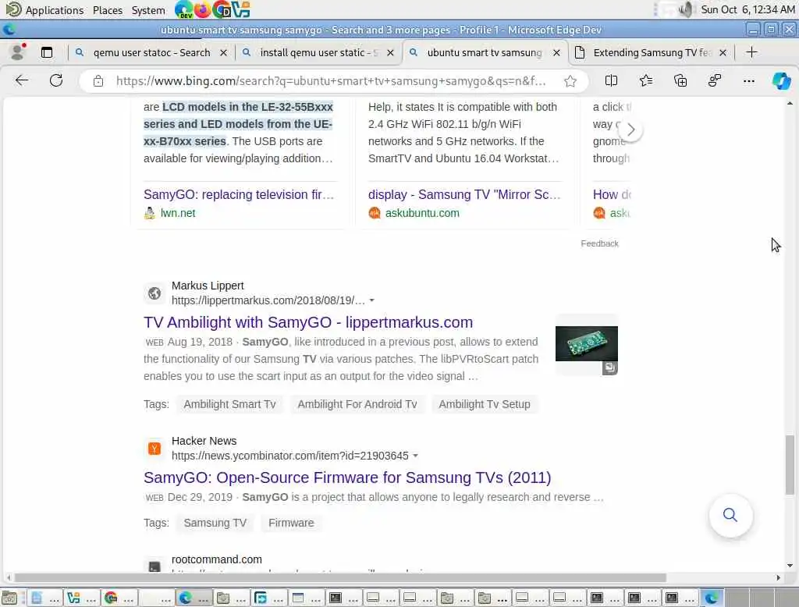Open SamyGO Open-Source Firmware Hacker News link

[x=347, y=477]
